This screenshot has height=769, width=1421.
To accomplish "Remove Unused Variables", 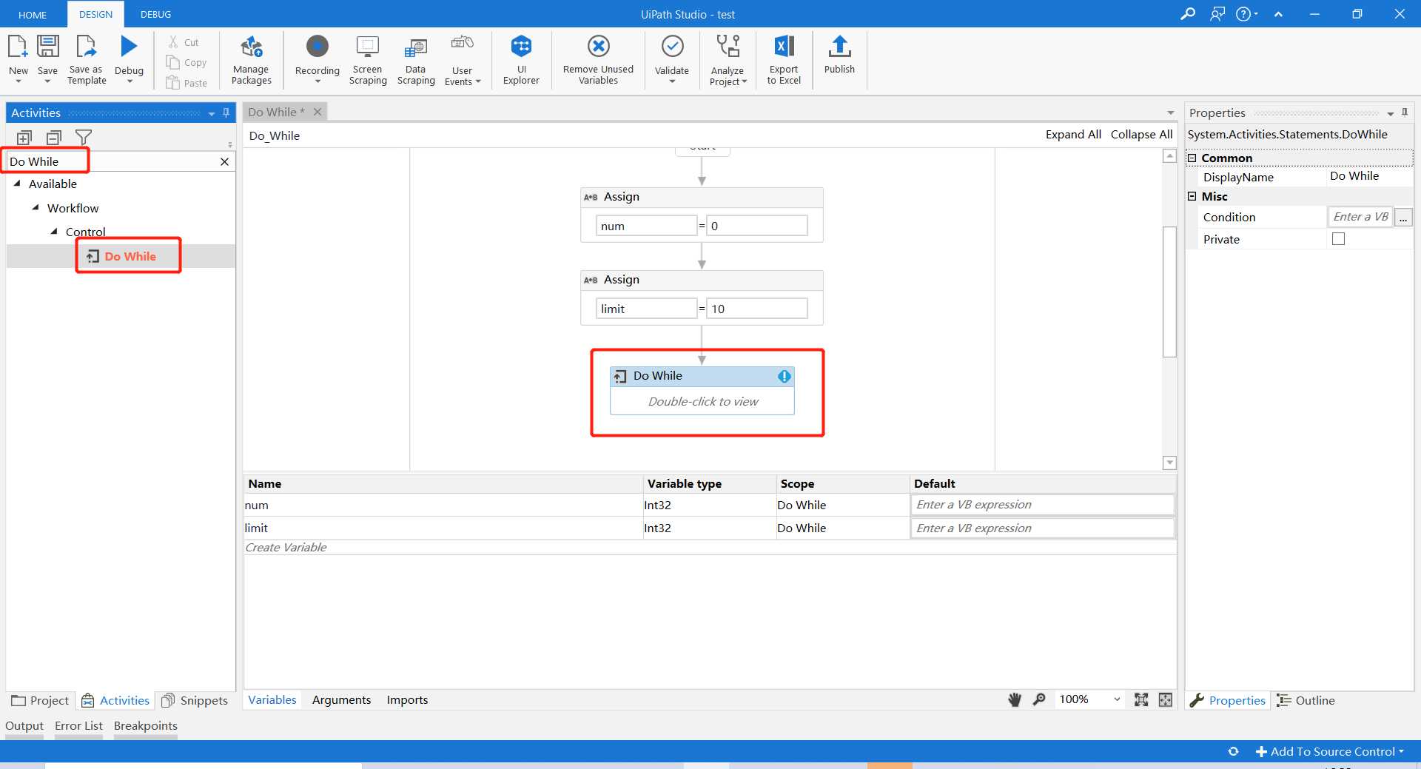I will 598,59.
